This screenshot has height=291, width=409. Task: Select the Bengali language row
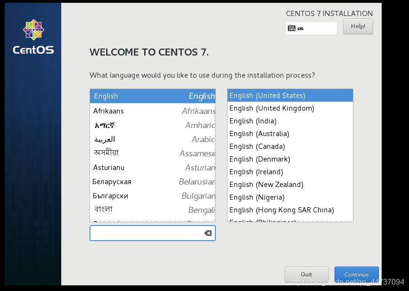153,210
